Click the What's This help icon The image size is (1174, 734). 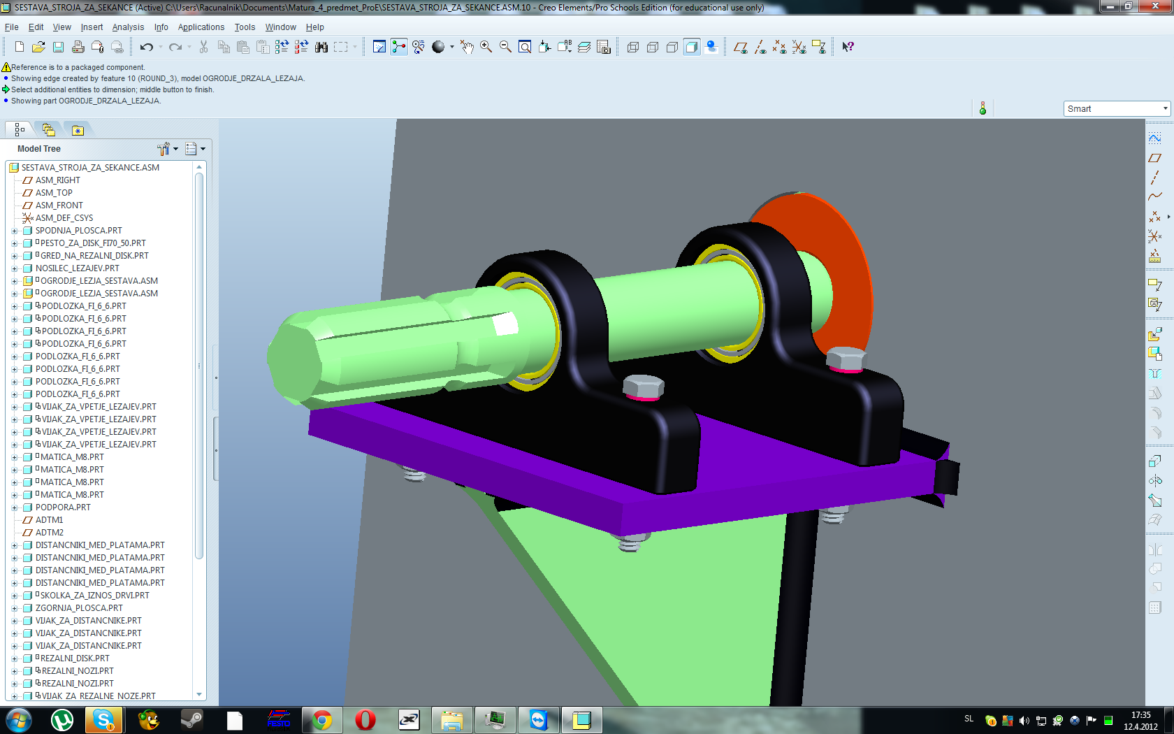click(x=848, y=47)
